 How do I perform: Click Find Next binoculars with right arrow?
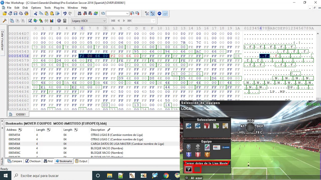pyautogui.click(x=90, y=13)
